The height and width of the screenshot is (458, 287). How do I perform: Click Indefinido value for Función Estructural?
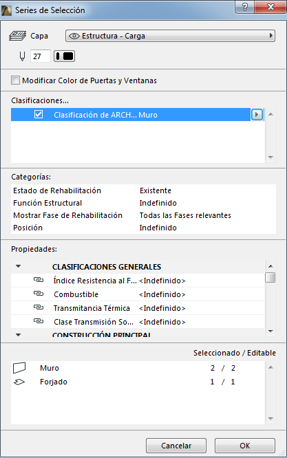[x=158, y=203]
